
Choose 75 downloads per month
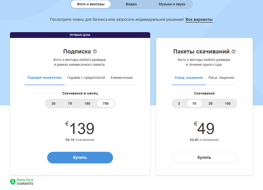tap(70, 104)
